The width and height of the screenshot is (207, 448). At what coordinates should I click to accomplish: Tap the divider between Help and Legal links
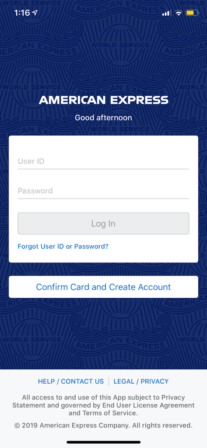point(109,381)
